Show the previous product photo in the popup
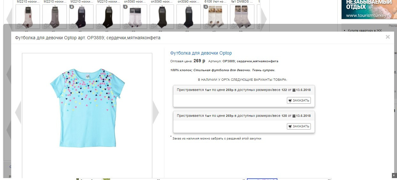The height and width of the screenshot is (180, 397). click(x=18, y=112)
